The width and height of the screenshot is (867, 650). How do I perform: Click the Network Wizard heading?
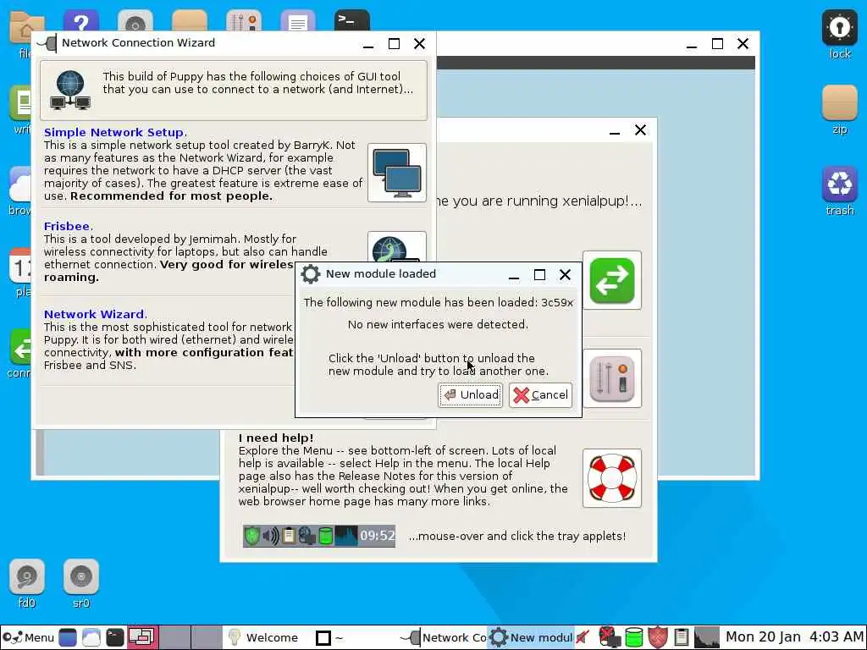[x=94, y=314]
